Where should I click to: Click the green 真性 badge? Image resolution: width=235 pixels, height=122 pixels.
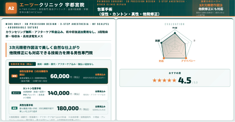click(14, 108)
